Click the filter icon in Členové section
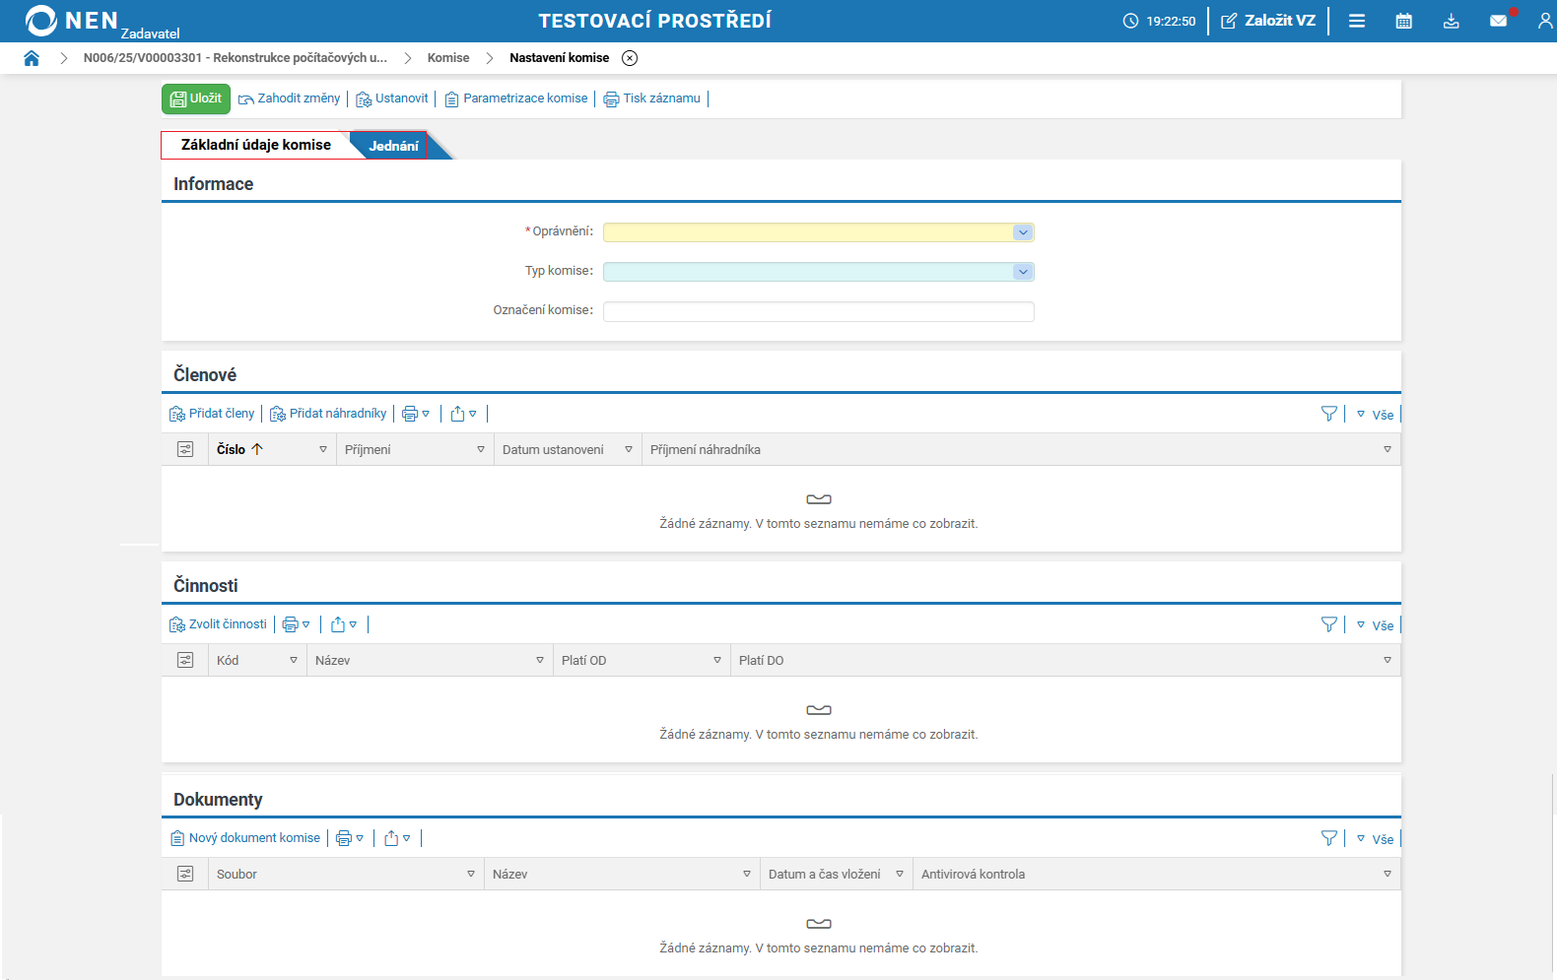The width and height of the screenshot is (1557, 980). pos(1328,414)
